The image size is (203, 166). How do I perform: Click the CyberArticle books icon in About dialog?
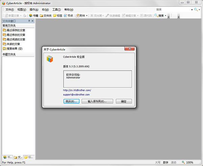tap(50, 59)
